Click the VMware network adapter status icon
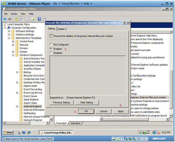Image resolution: width=175 pixels, height=142 pixels. [x=126, y=139]
